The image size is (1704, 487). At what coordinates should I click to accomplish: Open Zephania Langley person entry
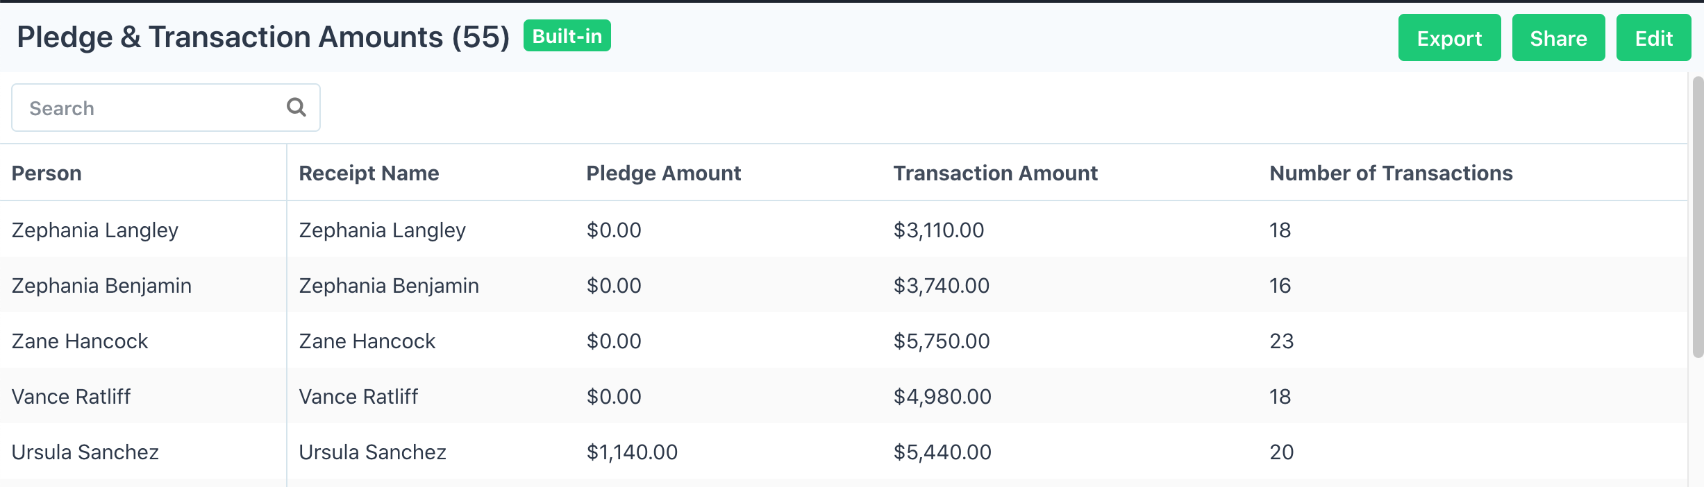pyautogui.click(x=95, y=230)
